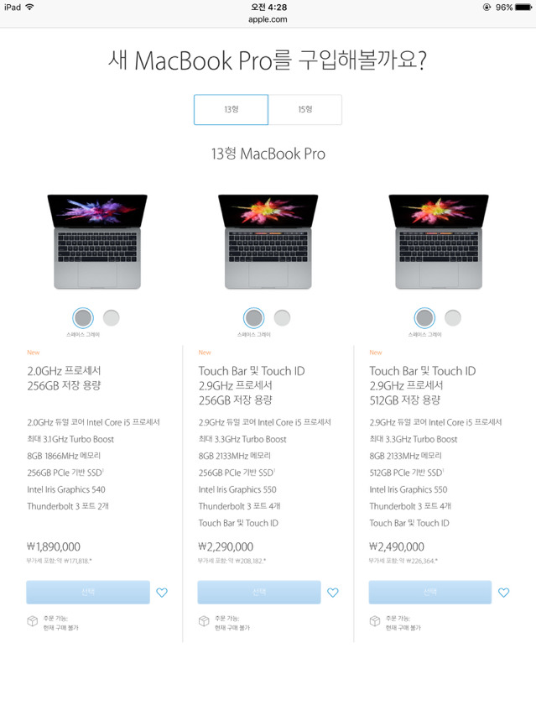Tap 선택 button for ₩2,290,000 model
Image resolution: width=536 pixels, height=716 pixels.
pos(259,593)
